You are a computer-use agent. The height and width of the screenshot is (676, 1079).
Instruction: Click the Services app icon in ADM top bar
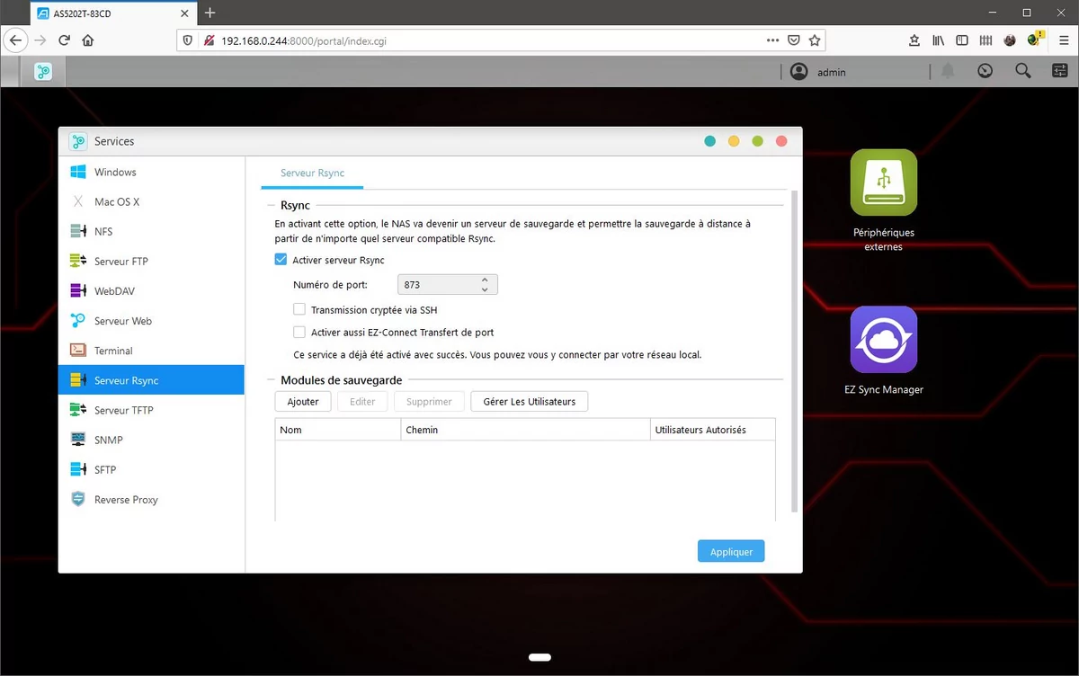point(43,72)
